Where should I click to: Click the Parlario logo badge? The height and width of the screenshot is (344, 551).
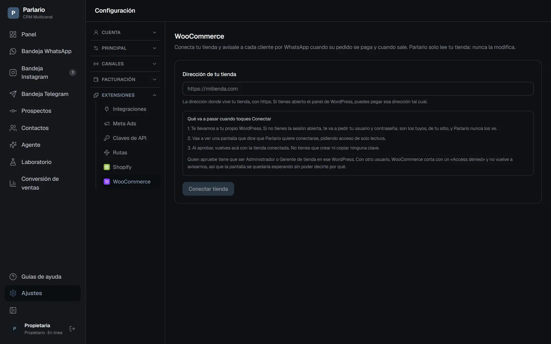[13, 13]
